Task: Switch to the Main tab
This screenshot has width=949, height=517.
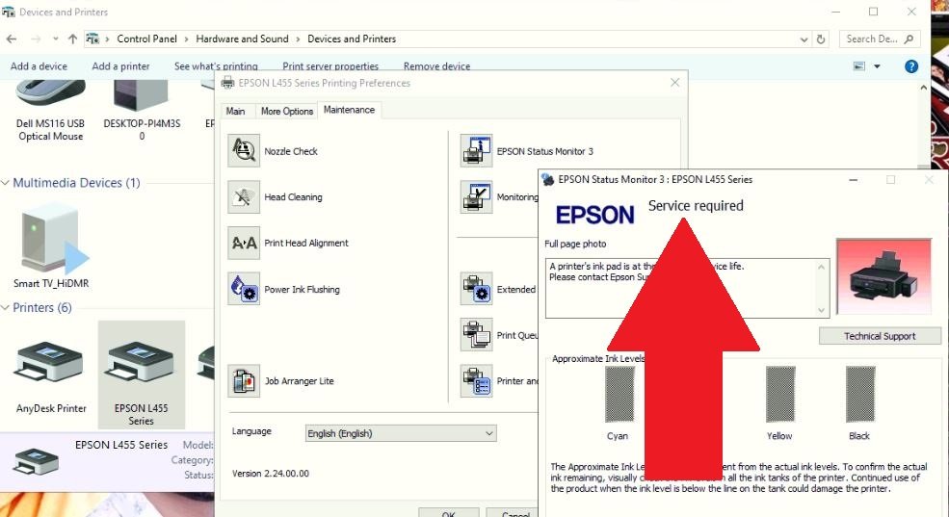Action: [235, 112]
